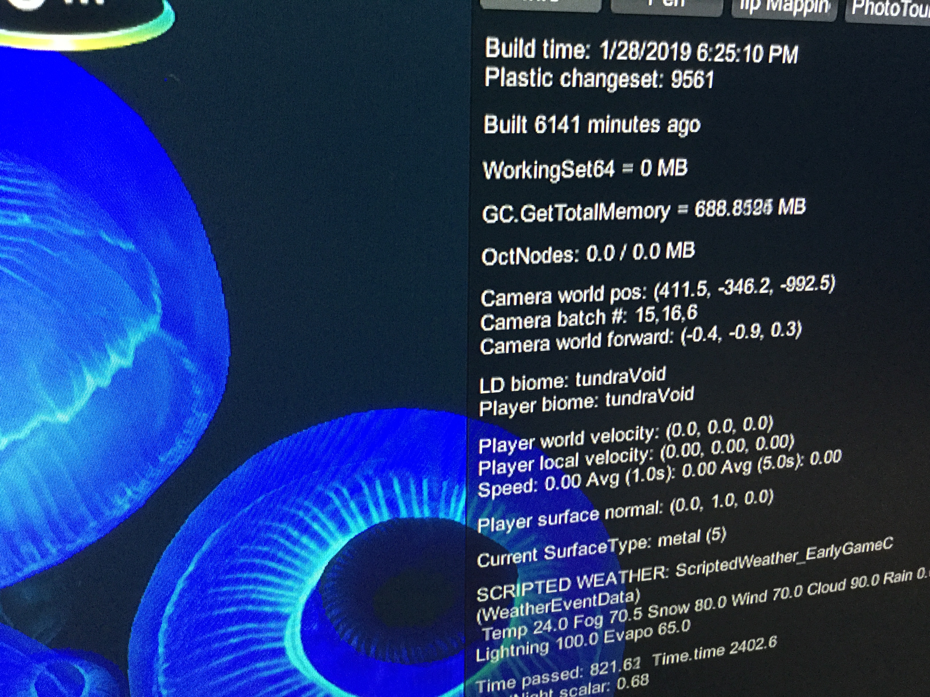The width and height of the screenshot is (930, 697).
Task: Click the '(WeatherEventData)' text
Action: pyautogui.click(x=558, y=606)
